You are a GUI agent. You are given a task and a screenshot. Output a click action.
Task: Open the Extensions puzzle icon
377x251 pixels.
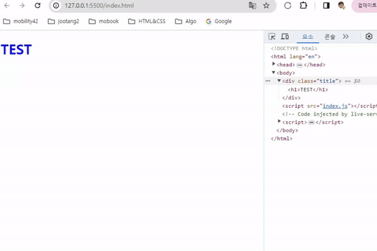tap(303, 5)
